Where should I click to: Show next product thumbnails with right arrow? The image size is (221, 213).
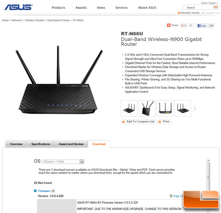pyautogui.click(x=195, y=109)
